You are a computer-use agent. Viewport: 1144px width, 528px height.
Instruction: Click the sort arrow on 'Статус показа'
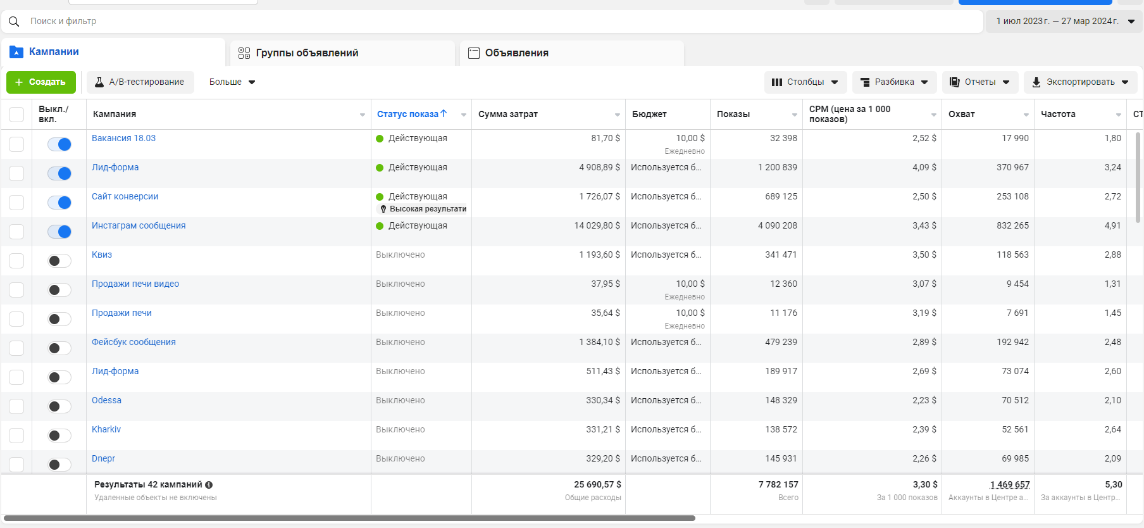coord(444,114)
